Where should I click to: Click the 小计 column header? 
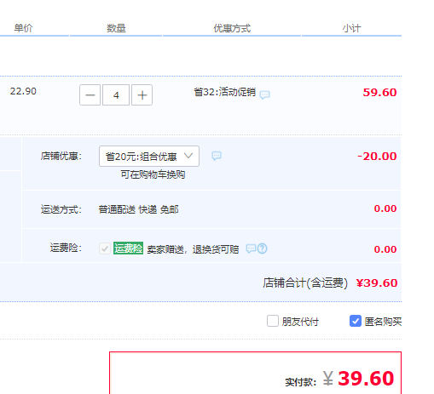[351, 28]
